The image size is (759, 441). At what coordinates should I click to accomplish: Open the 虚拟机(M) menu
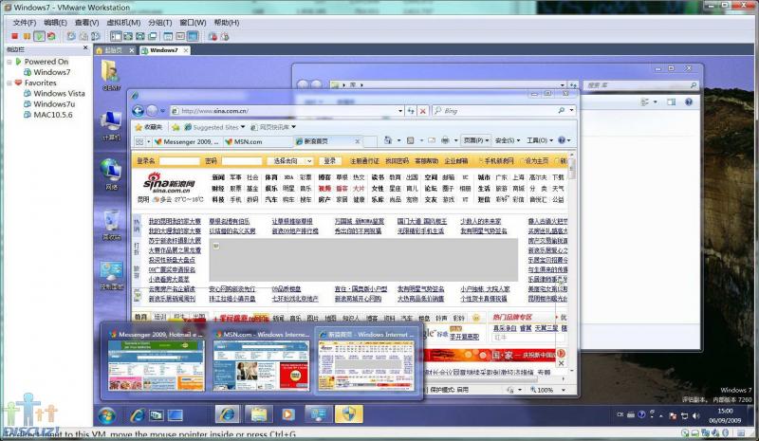(x=123, y=22)
